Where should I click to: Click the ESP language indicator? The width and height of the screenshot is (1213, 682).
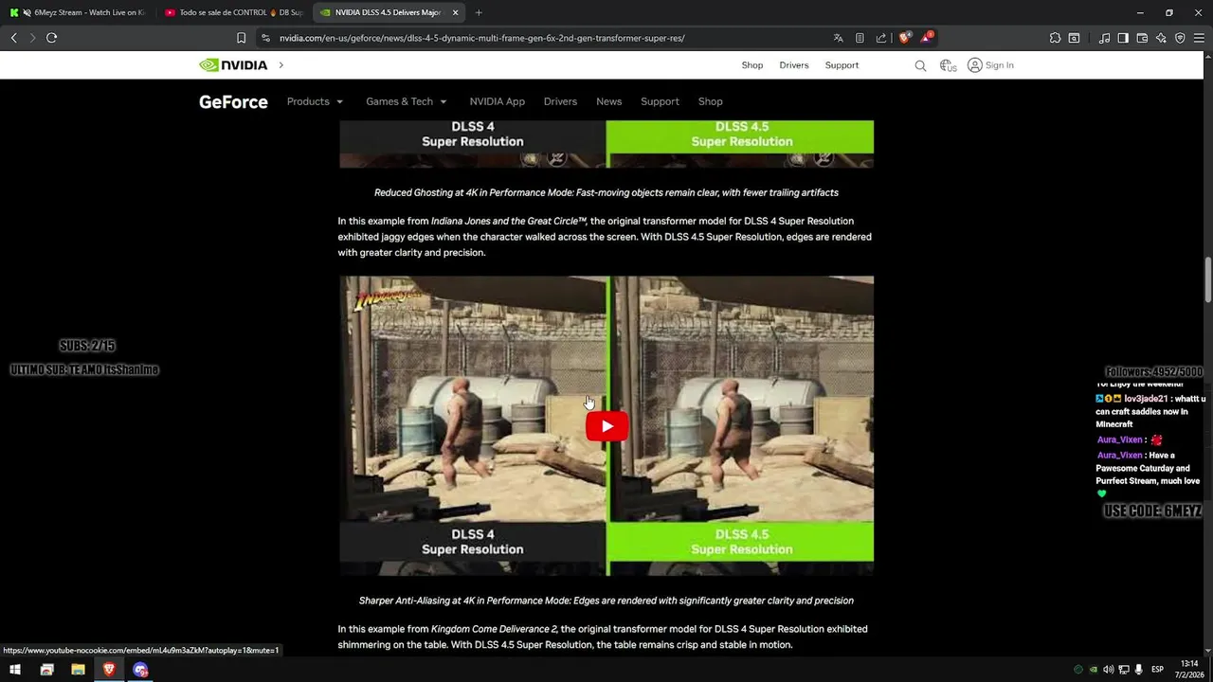(1157, 670)
